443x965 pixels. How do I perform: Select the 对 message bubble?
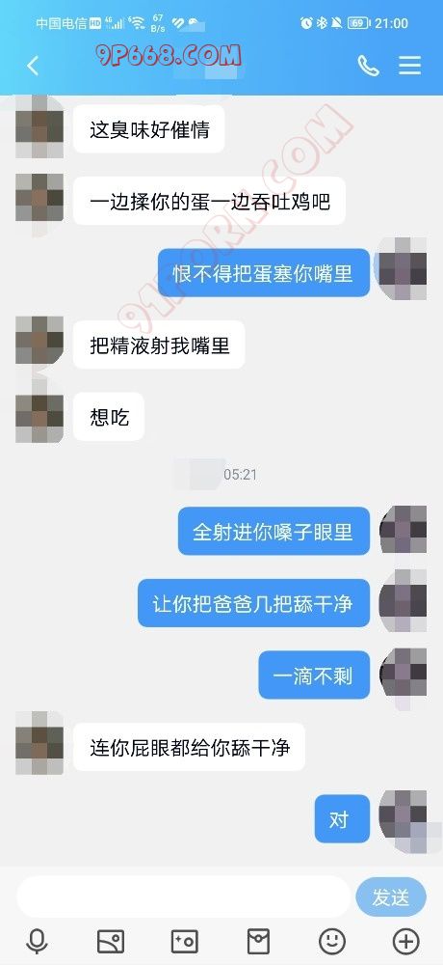342,818
